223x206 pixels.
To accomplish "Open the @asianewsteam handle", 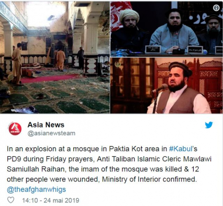I will [51, 134].
